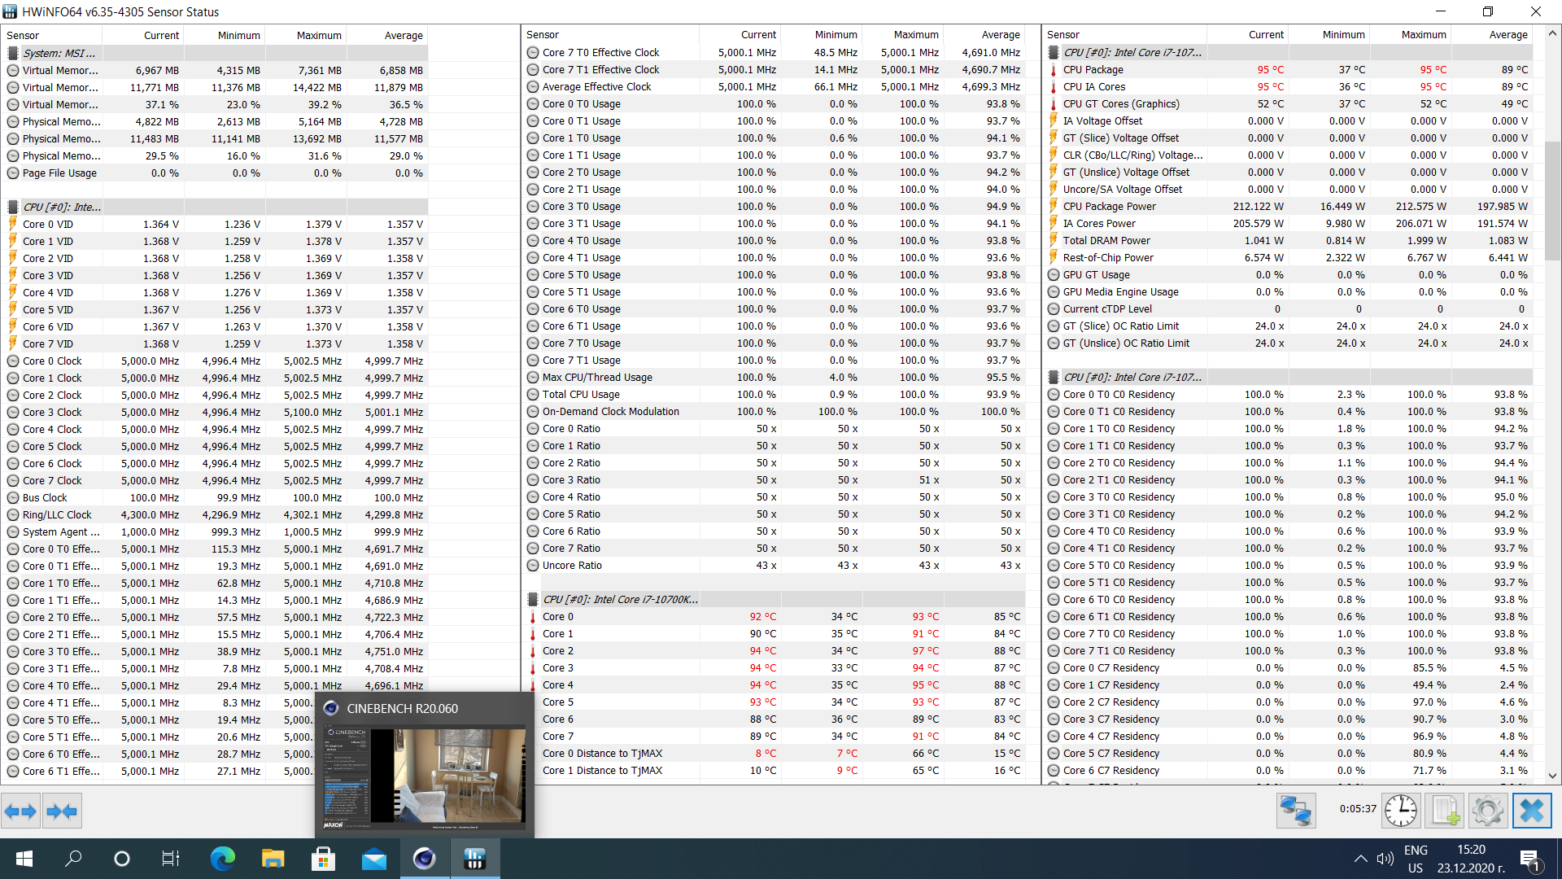Screen dimensions: 1562x879
Task: Click the Average column header in right panel
Action: pyautogui.click(x=1492, y=34)
